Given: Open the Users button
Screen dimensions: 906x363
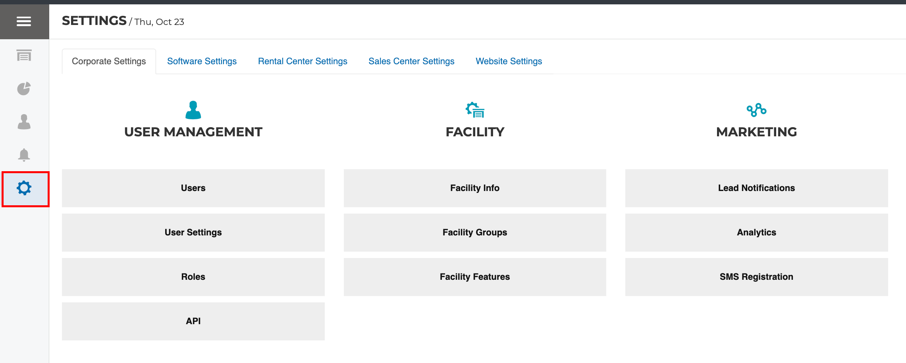Looking at the screenshot, I should click(x=193, y=188).
